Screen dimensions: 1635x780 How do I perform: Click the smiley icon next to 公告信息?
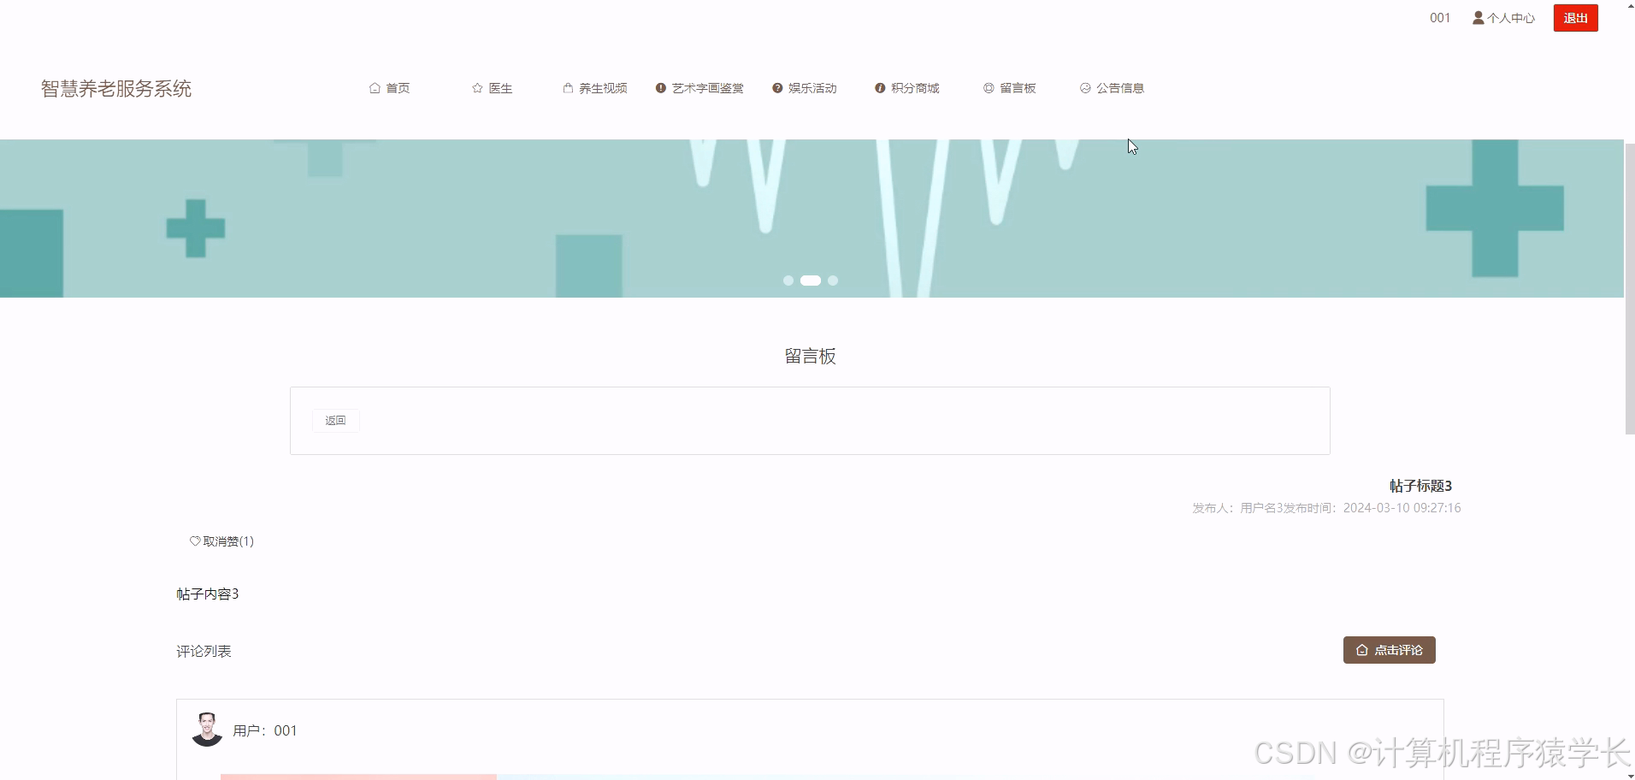pyautogui.click(x=1084, y=87)
